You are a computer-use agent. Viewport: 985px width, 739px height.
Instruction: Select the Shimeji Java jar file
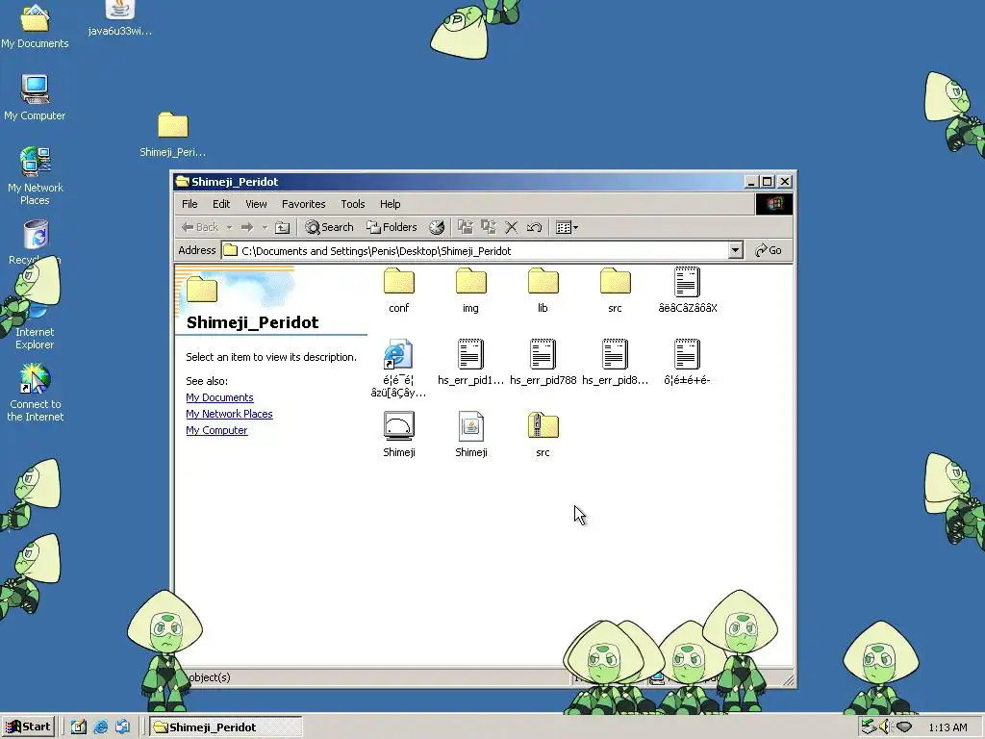(x=470, y=434)
